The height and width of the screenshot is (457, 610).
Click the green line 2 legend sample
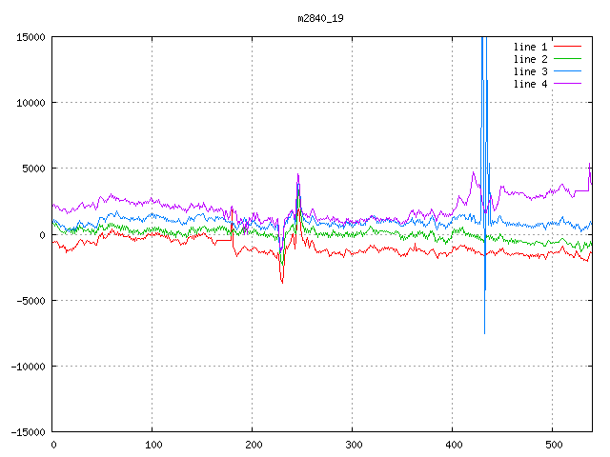[x=568, y=59]
